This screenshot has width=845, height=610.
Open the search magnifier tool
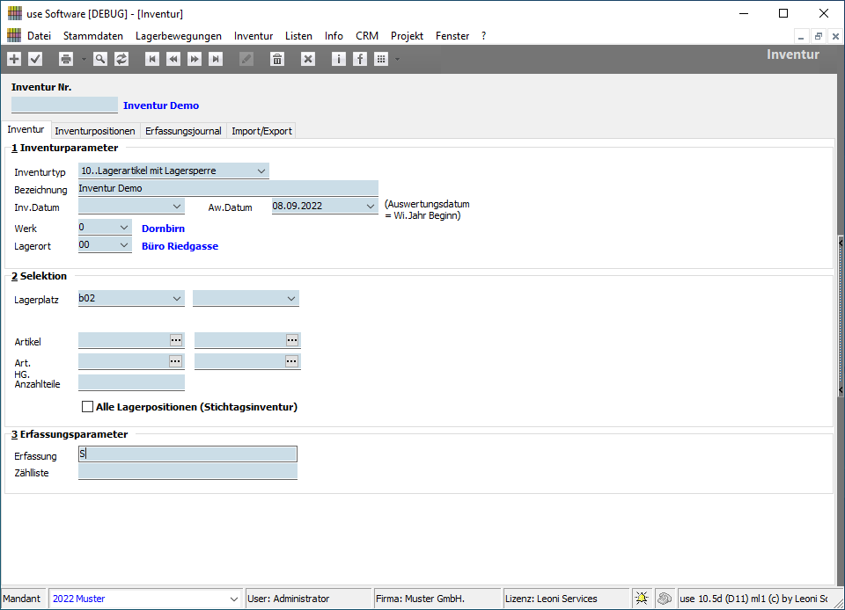pyautogui.click(x=99, y=59)
